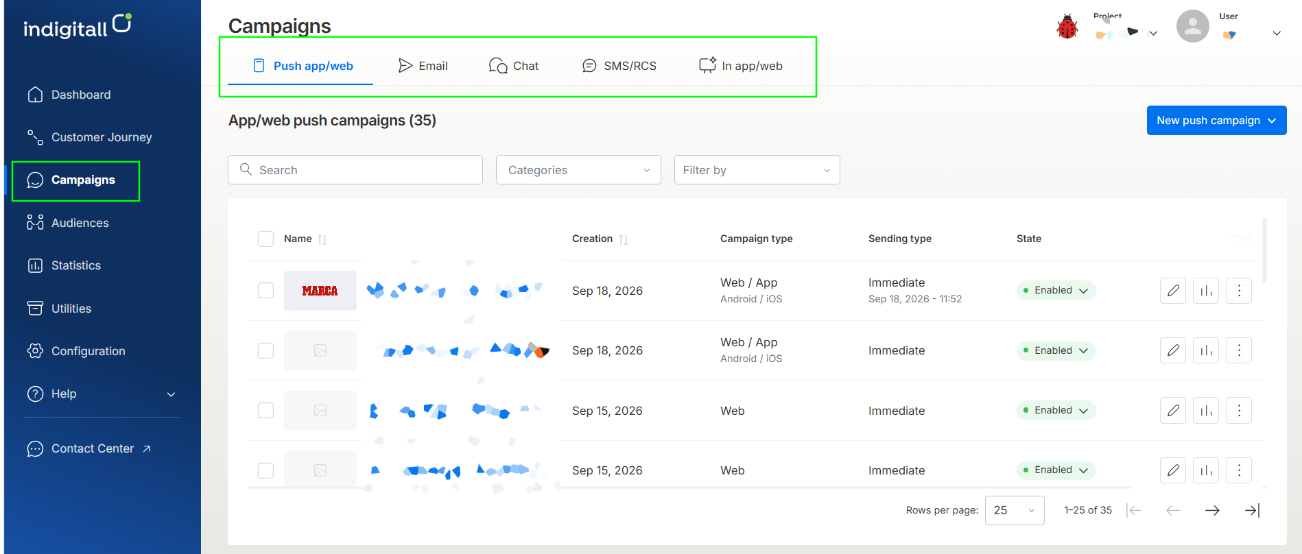Click the campaign Search field

(x=355, y=170)
